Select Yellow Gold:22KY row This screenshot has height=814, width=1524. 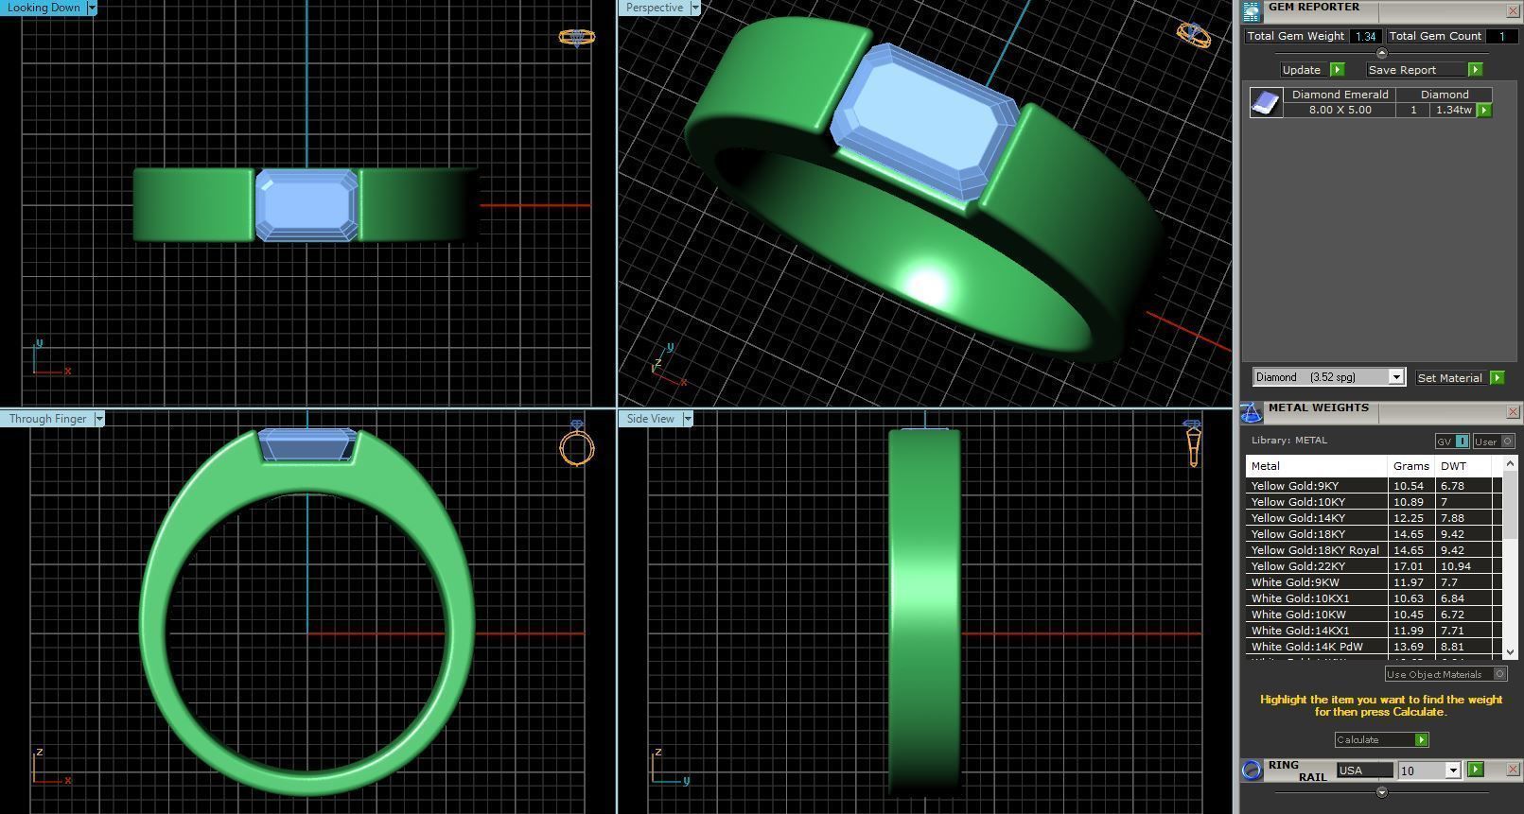(x=1374, y=566)
